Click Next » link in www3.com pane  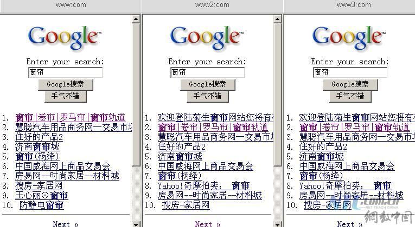click(350, 224)
